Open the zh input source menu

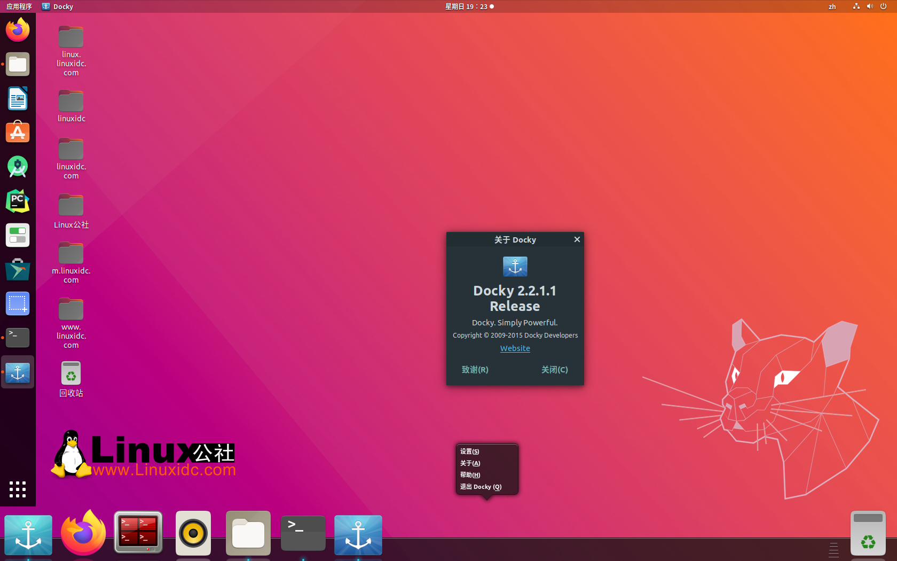[x=832, y=6]
